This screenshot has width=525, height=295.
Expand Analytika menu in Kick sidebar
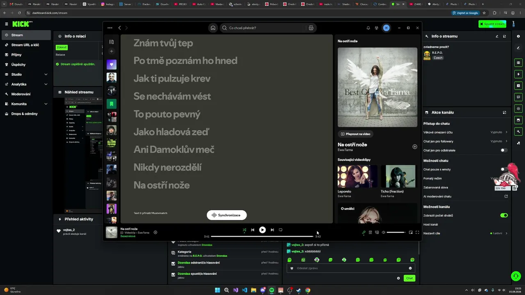point(26,84)
